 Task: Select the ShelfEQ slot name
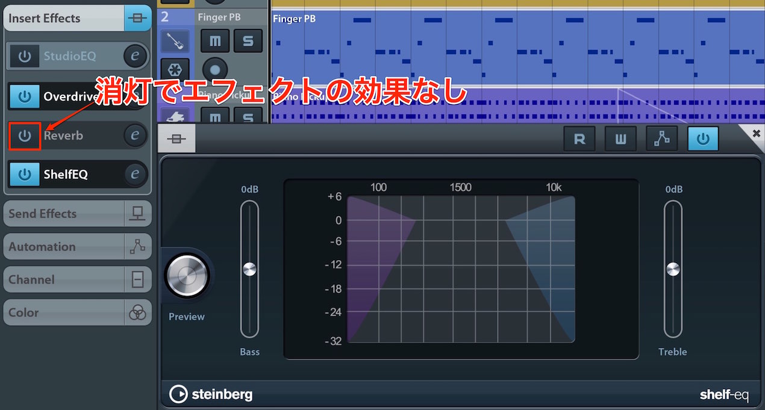66,175
